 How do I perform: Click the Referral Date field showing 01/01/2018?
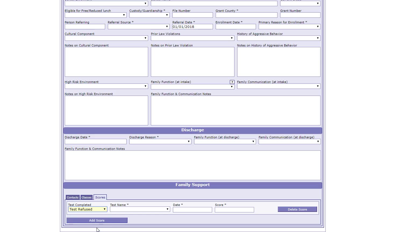193,27
